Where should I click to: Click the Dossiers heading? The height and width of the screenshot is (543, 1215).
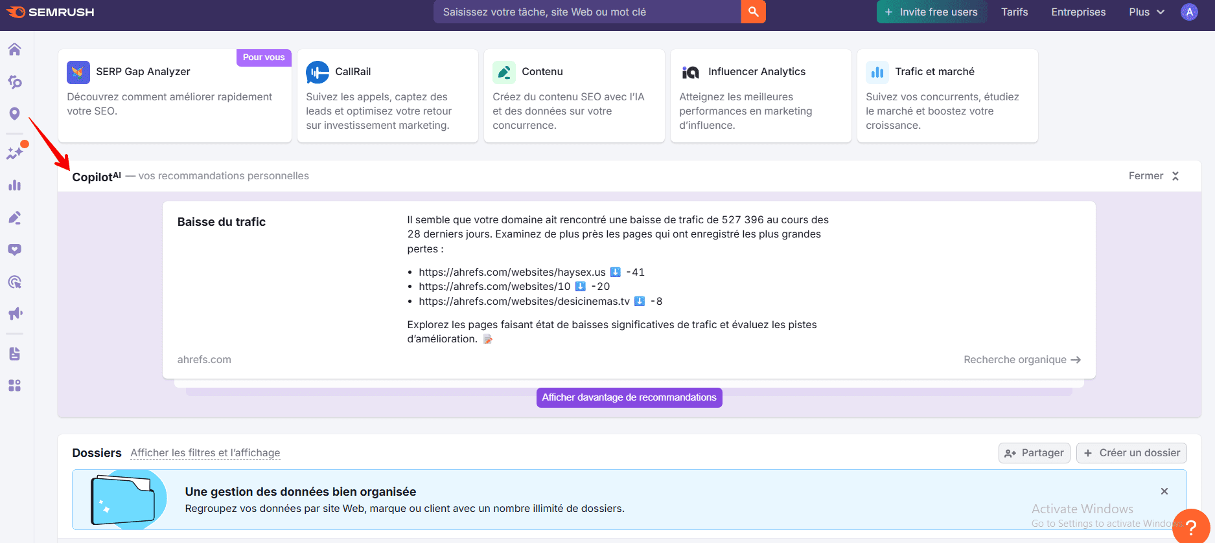97,453
